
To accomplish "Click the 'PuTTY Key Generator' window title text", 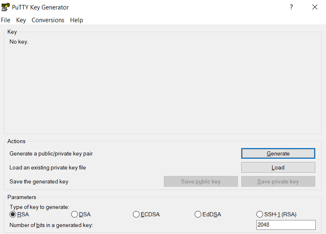I will click(40, 7).
